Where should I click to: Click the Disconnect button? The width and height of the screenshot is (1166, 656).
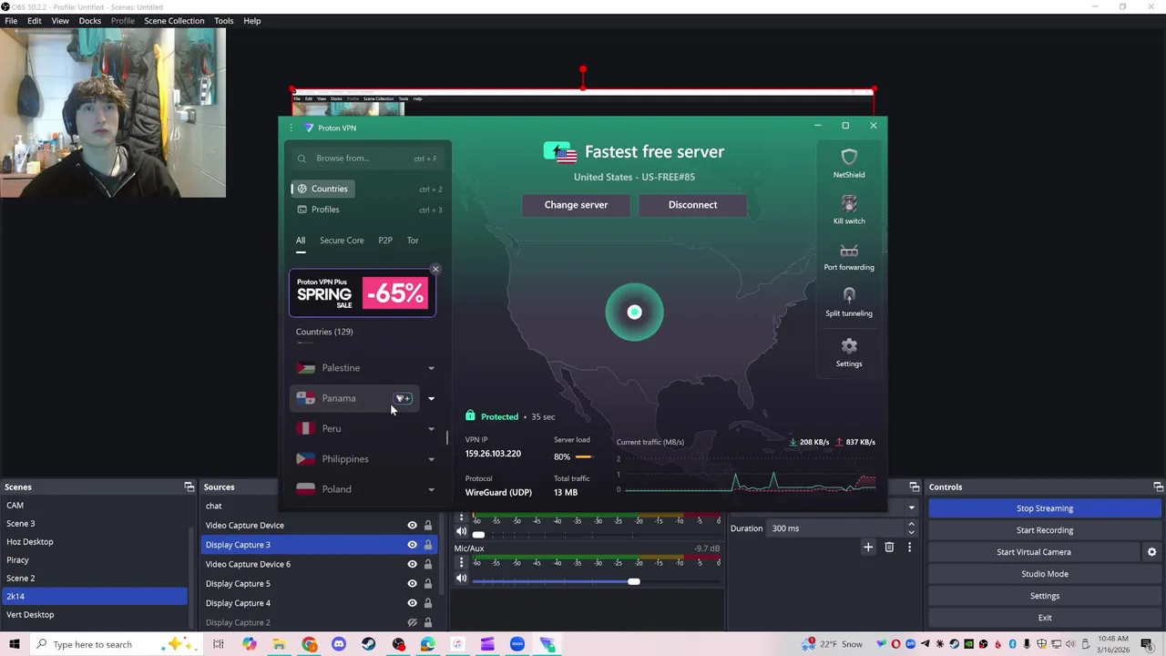click(x=692, y=205)
